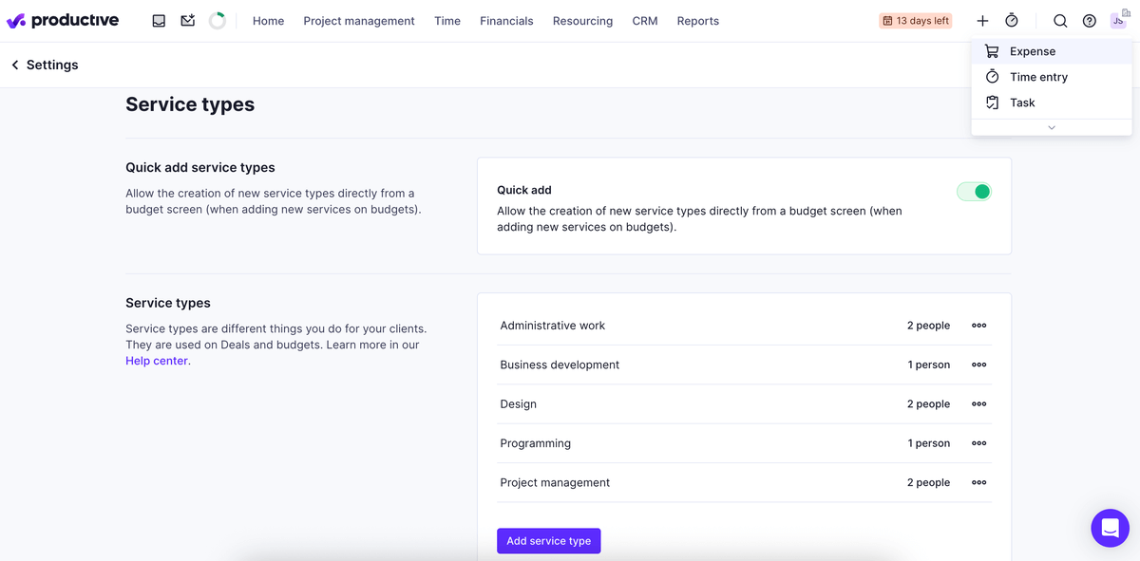Image resolution: width=1140 pixels, height=561 pixels.
Task: Open the search magnifier icon
Action: point(1059,20)
